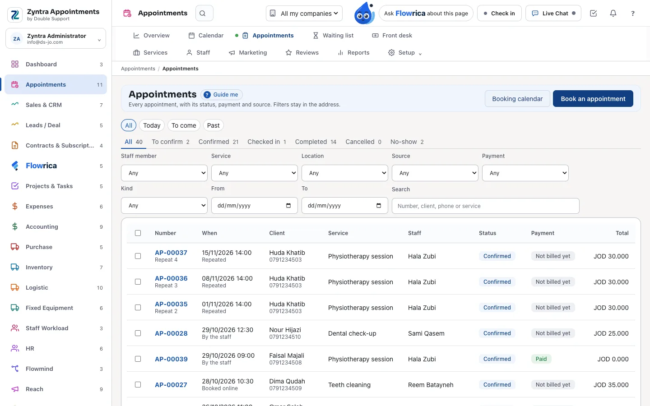The image size is (650, 406).
Task: Open the Location filter dropdown
Action: coord(345,173)
